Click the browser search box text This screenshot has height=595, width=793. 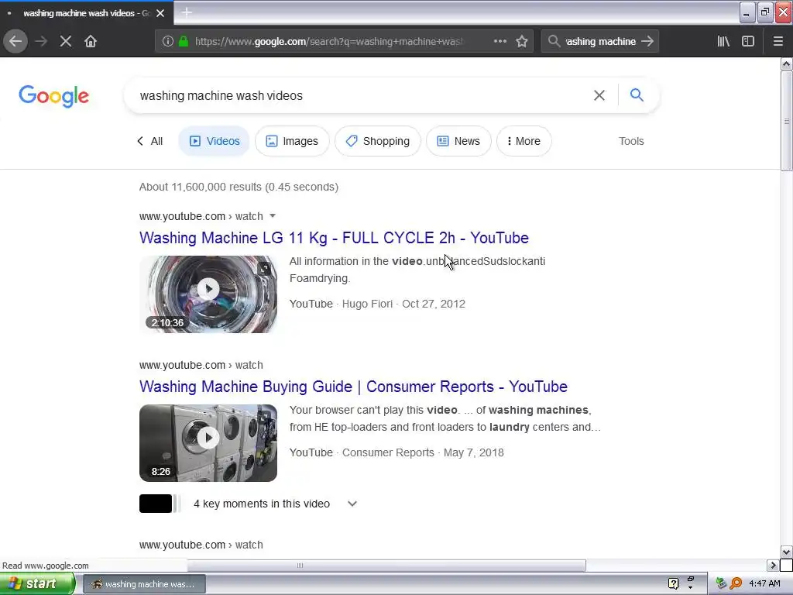click(x=600, y=42)
